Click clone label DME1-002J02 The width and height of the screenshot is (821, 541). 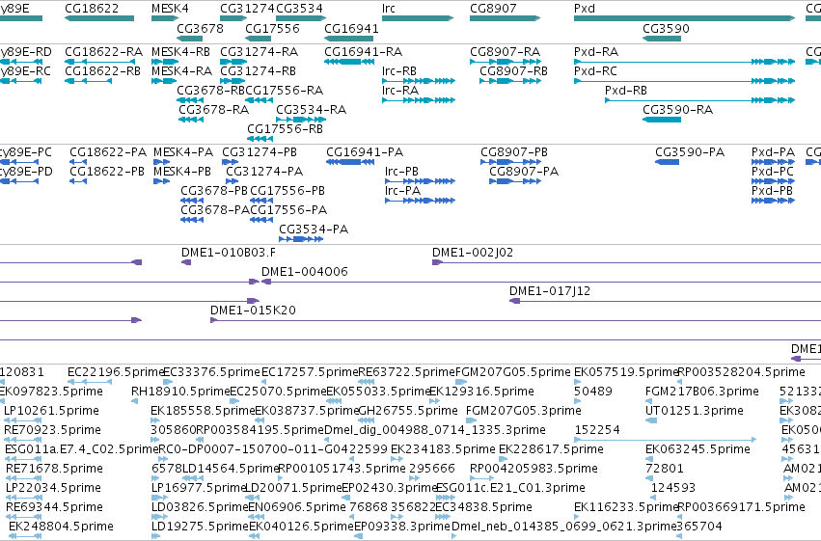point(473,253)
